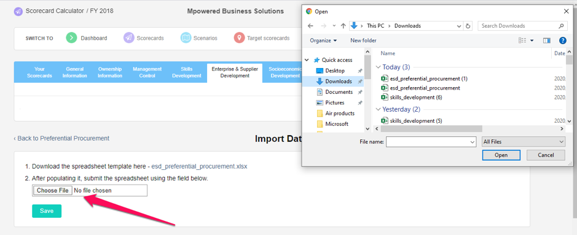This screenshot has width=577, height=235.
Task: Switch to the General Information tab
Action: [x=75, y=72]
